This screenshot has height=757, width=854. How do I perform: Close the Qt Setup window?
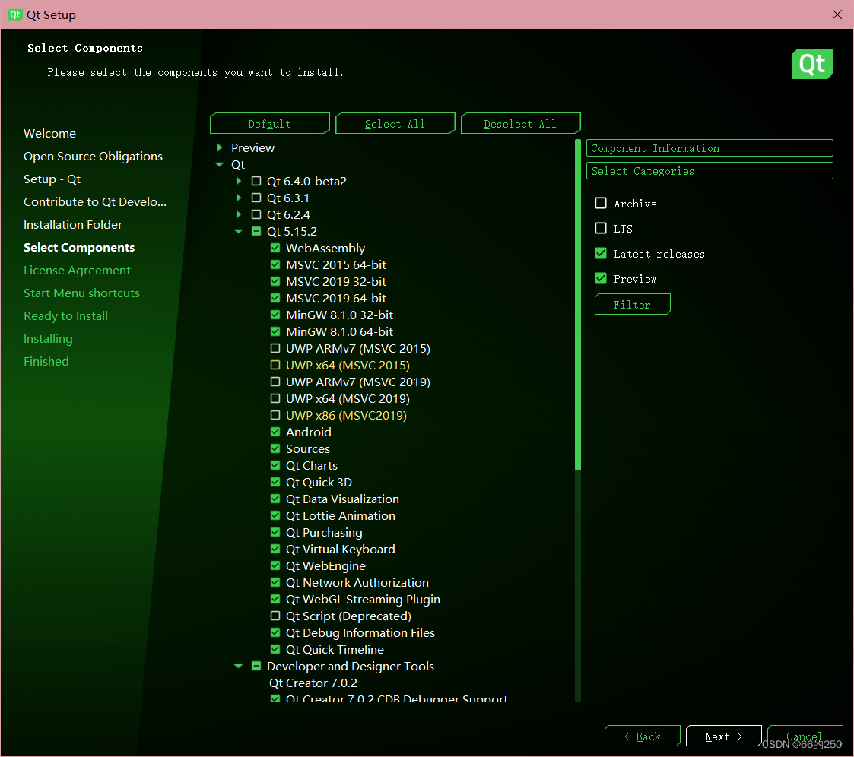click(x=837, y=14)
